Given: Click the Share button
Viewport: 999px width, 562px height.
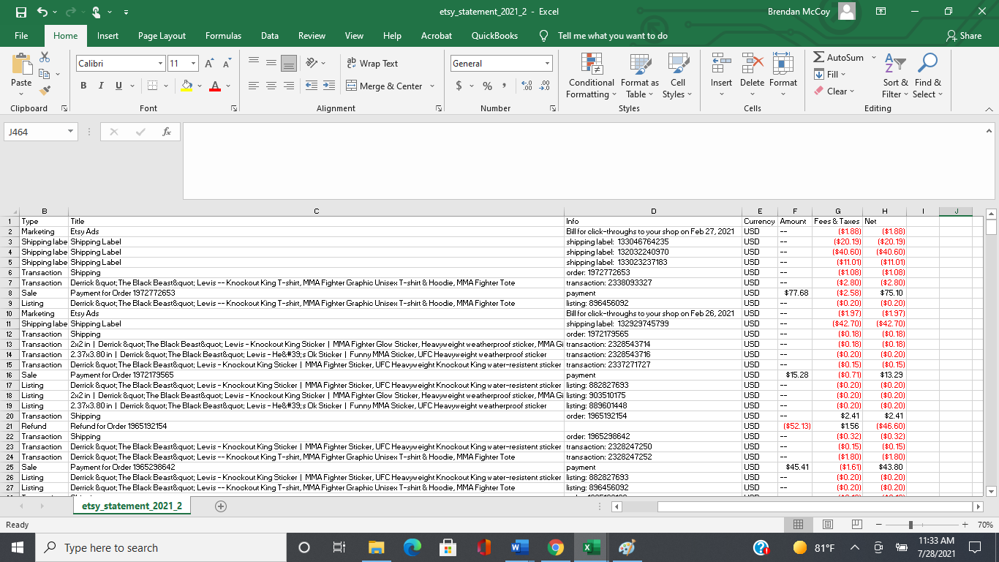Looking at the screenshot, I should [x=963, y=36].
